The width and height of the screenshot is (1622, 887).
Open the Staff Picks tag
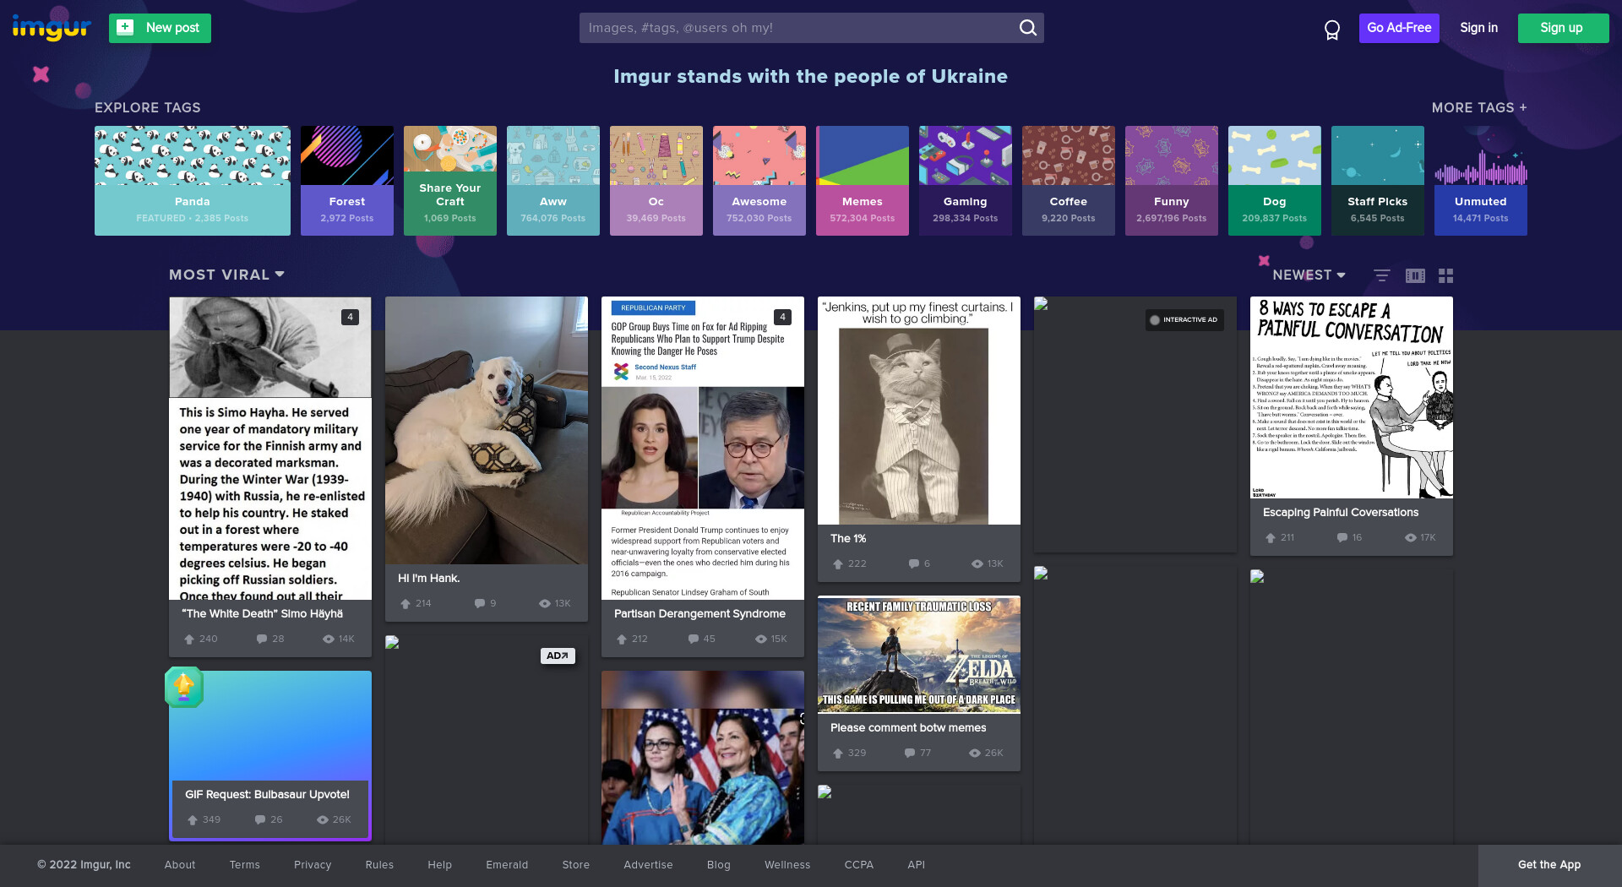(x=1378, y=181)
